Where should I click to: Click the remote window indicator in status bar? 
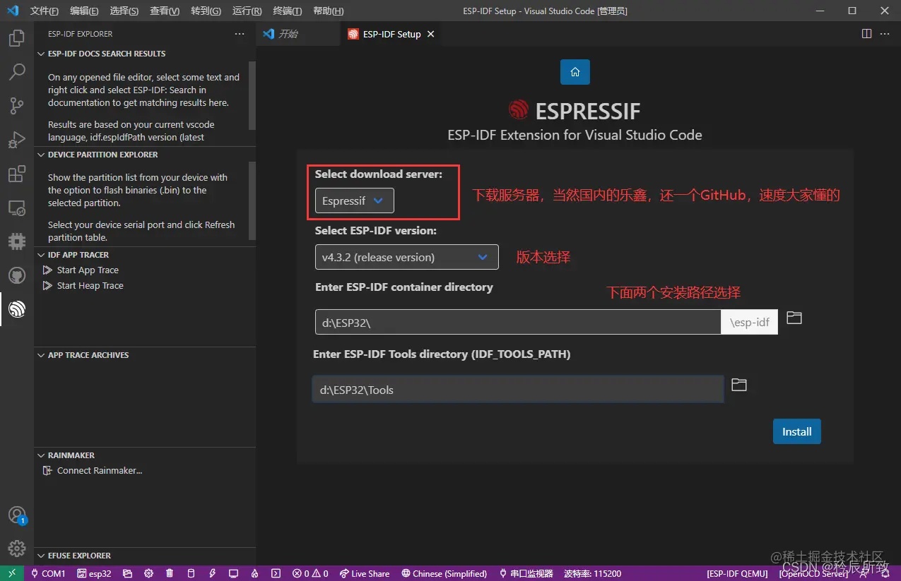point(12,573)
